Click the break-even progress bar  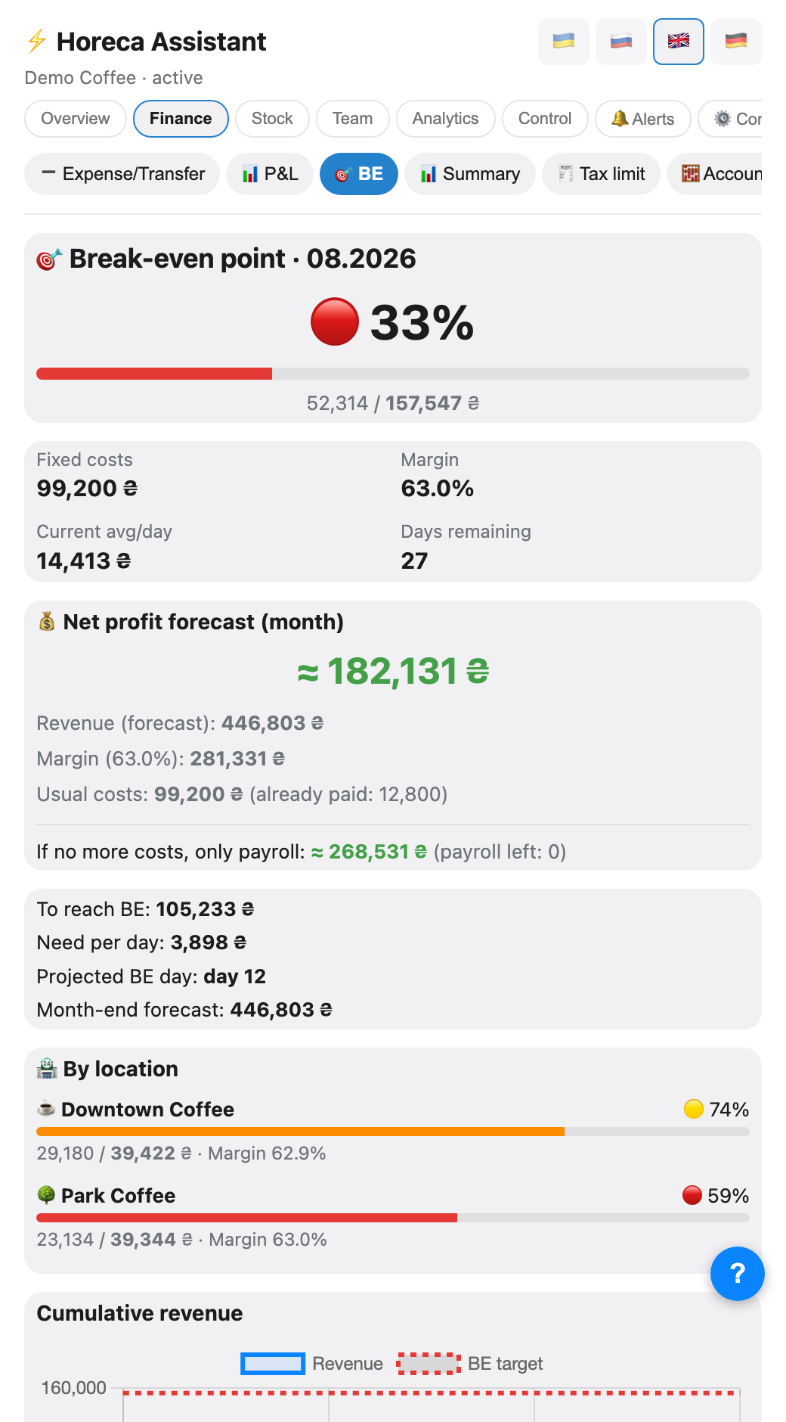coord(393,374)
